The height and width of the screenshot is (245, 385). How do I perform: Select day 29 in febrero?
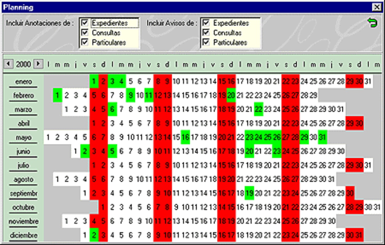coord(313,96)
